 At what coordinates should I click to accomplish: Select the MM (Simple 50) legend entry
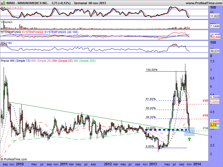click(x=62, y=61)
